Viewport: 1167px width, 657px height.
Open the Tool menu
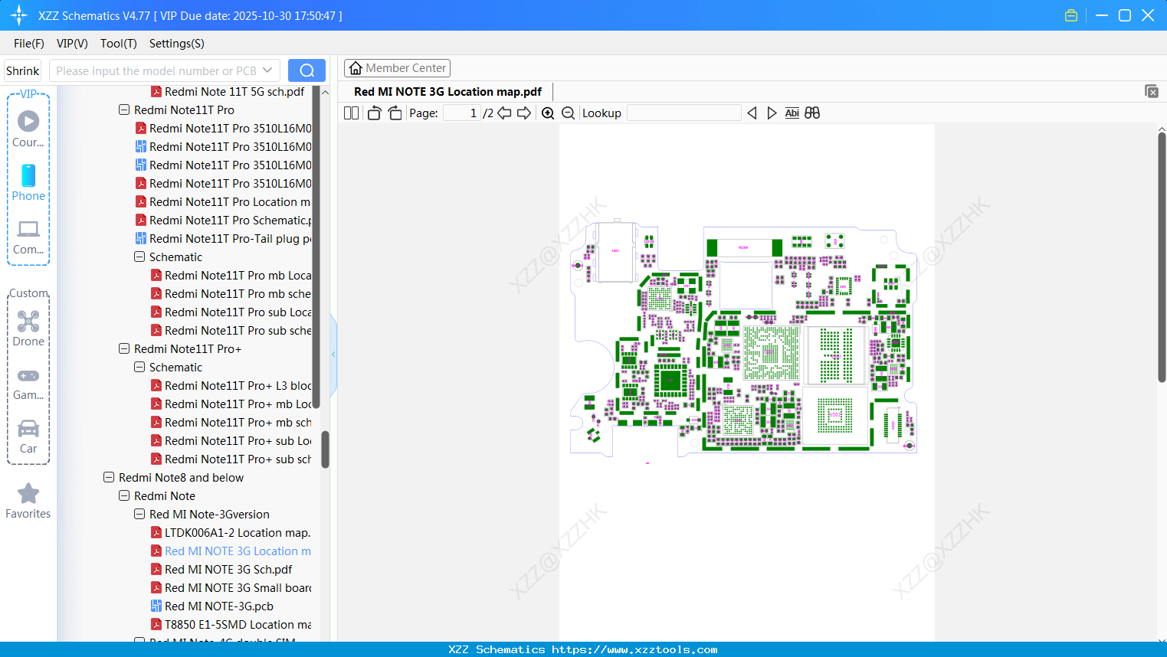click(118, 44)
